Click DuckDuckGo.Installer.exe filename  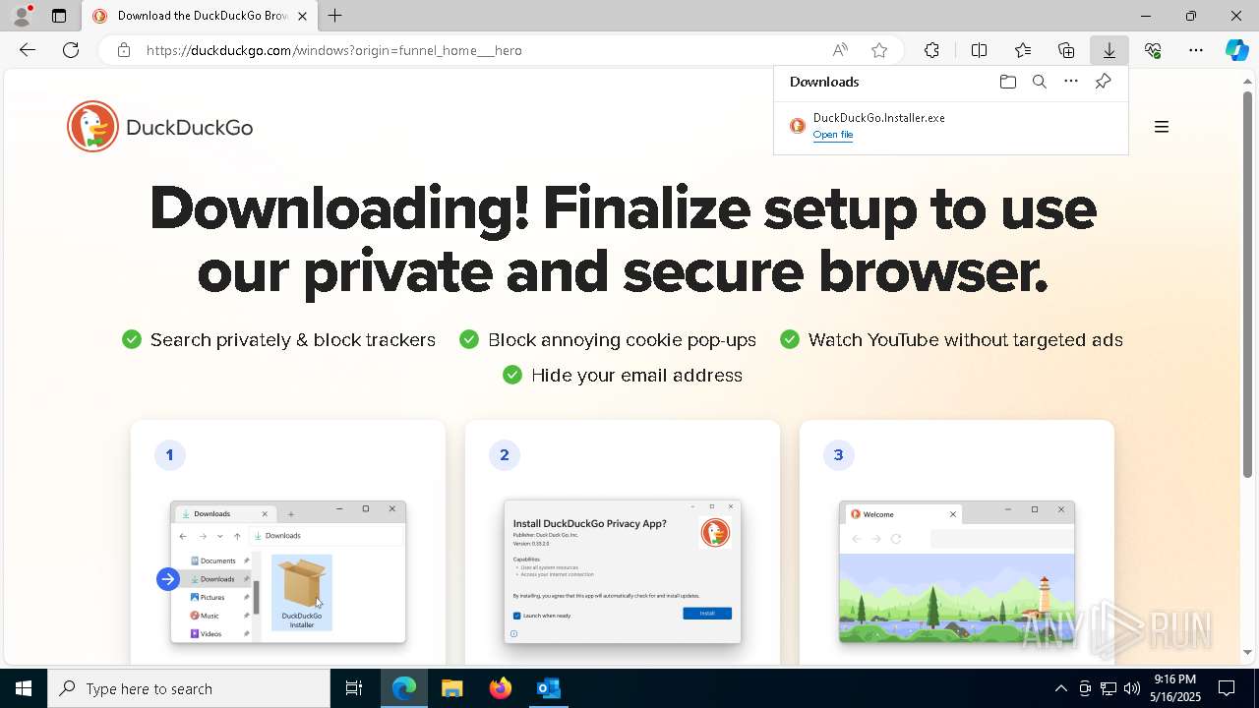(x=879, y=118)
